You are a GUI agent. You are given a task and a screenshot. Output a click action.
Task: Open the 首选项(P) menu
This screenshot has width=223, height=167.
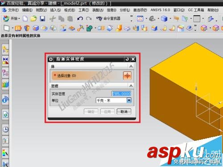pos(140,10)
